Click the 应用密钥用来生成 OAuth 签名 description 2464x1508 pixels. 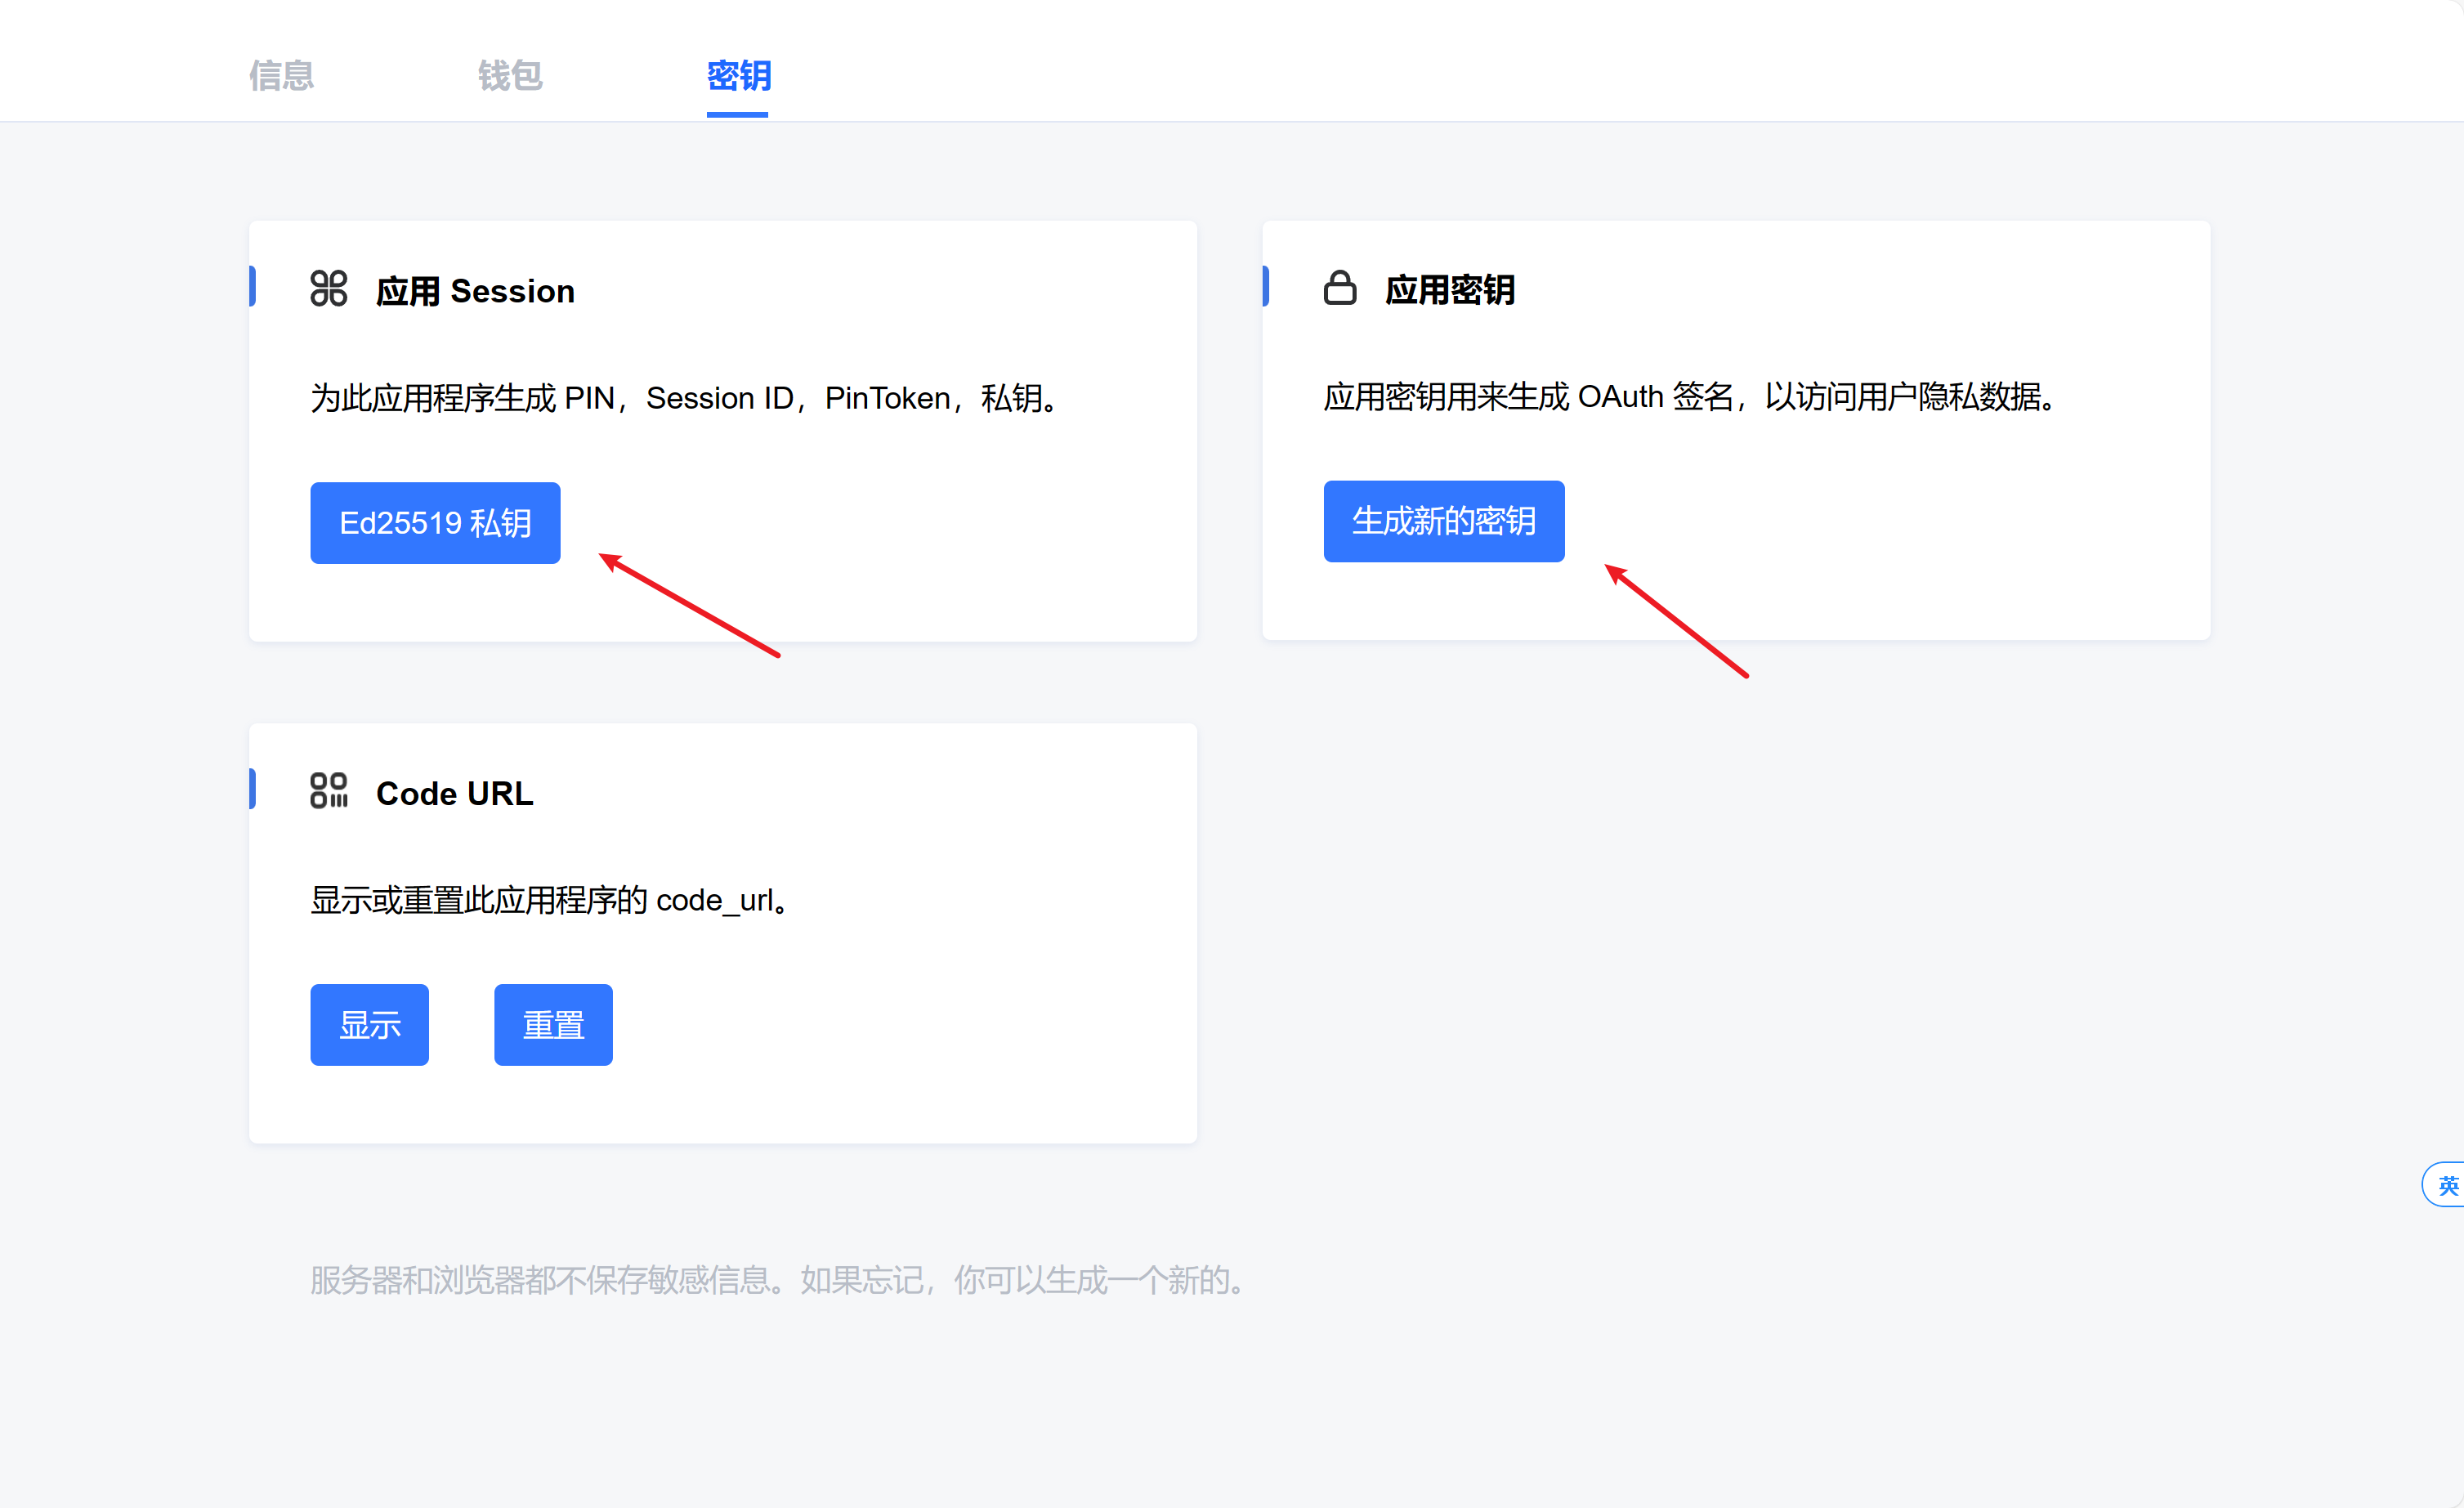[x=1691, y=397]
